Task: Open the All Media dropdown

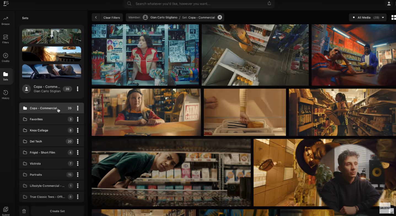Action: (x=368, y=17)
